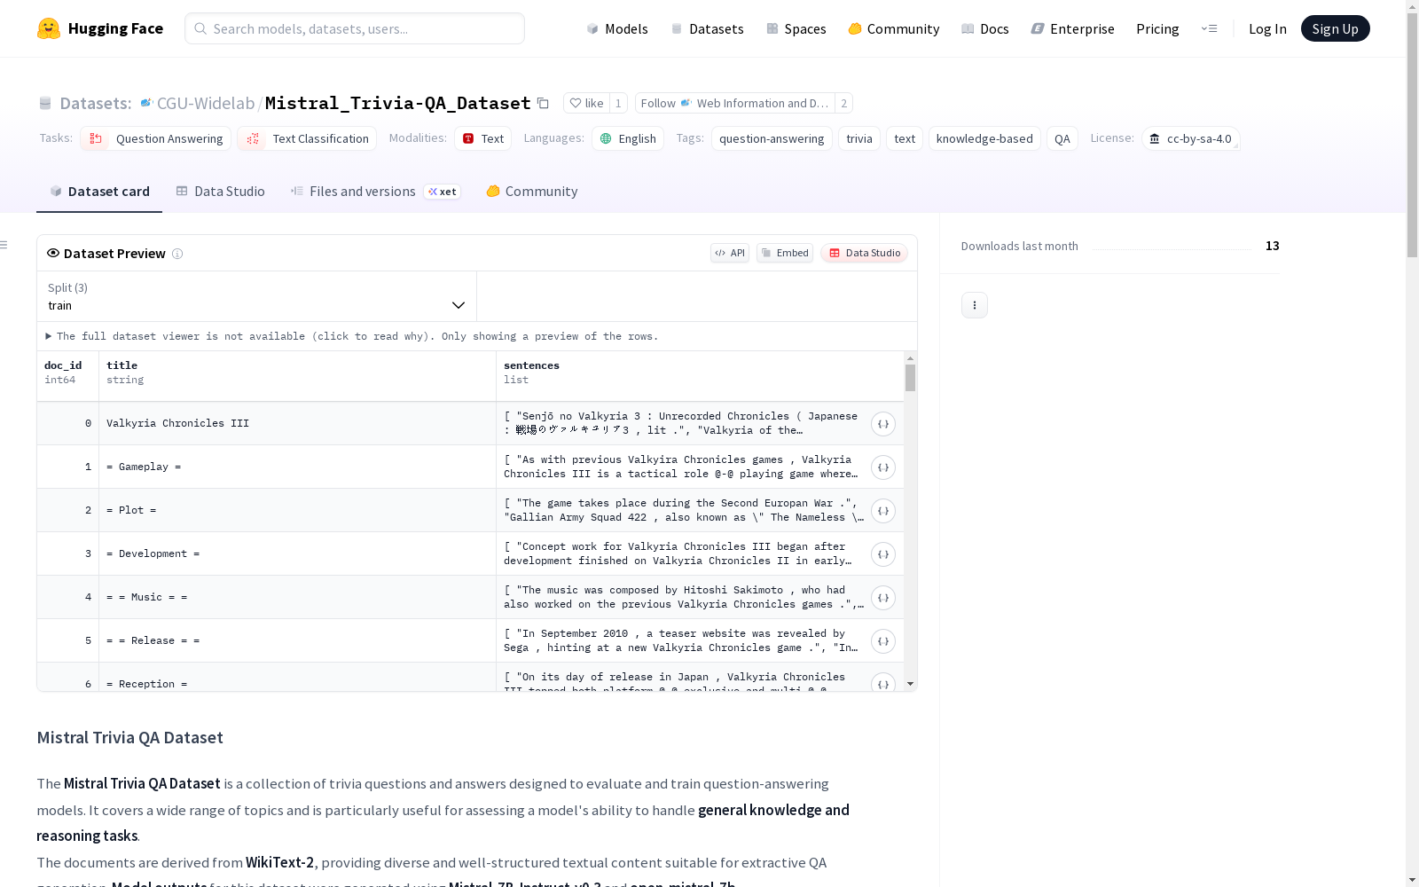1419x887 pixels.
Task: Open the more navigation menu icon
Action: point(1210,28)
